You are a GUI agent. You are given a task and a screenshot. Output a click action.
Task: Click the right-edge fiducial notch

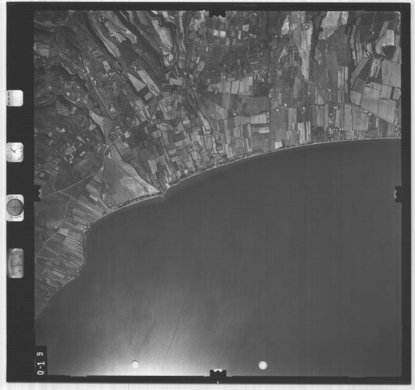[x=398, y=193]
